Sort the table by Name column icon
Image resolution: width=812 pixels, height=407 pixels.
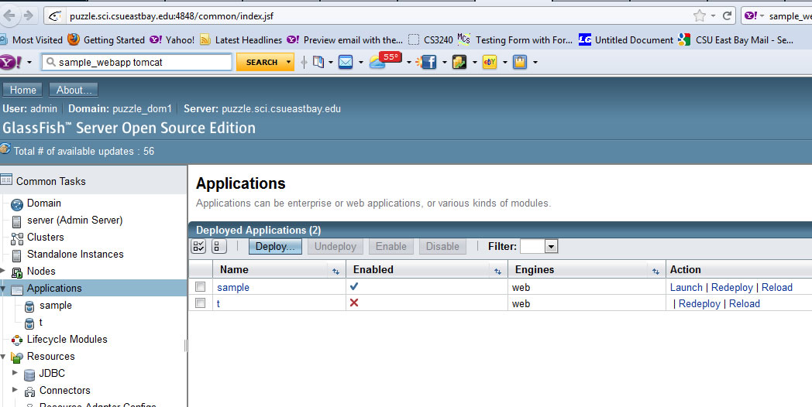click(335, 270)
